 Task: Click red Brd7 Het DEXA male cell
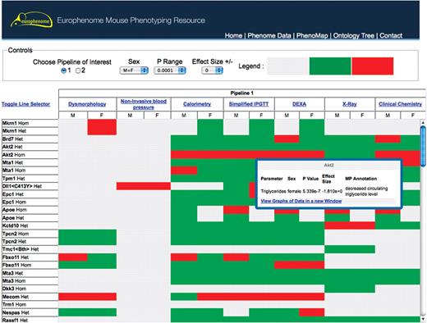click(x=287, y=139)
